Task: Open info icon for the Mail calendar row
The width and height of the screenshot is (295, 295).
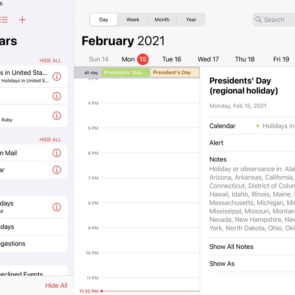Action: pyautogui.click(x=57, y=153)
